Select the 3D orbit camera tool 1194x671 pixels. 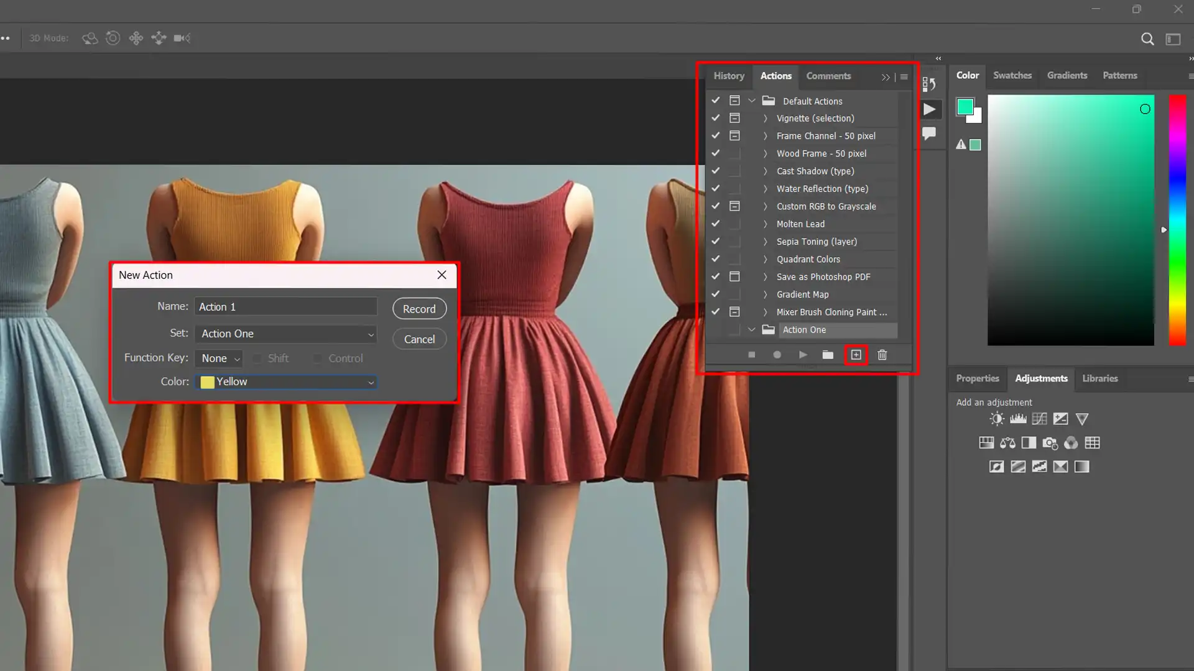click(x=90, y=39)
